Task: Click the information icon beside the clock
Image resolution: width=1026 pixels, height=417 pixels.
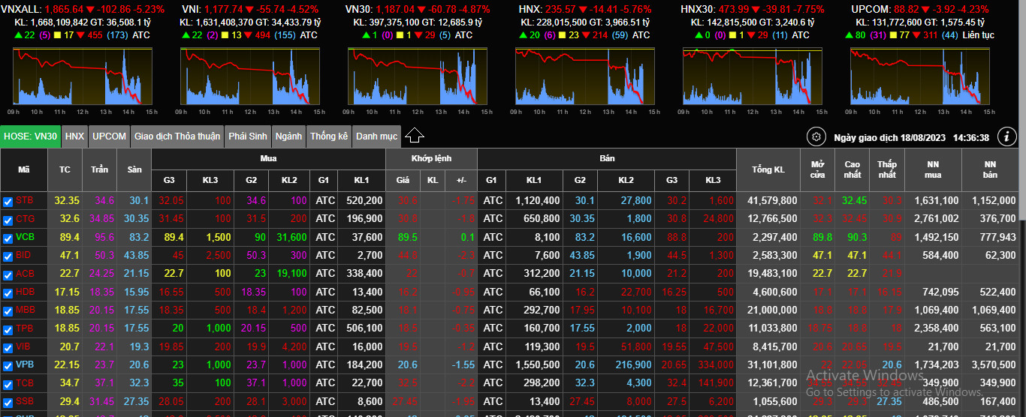Action: (x=1007, y=136)
